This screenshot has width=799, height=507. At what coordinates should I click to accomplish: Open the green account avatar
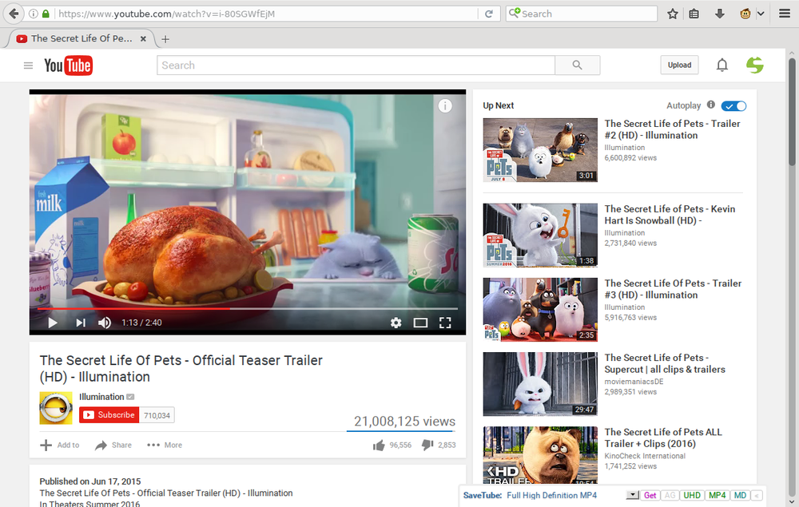[x=755, y=65]
